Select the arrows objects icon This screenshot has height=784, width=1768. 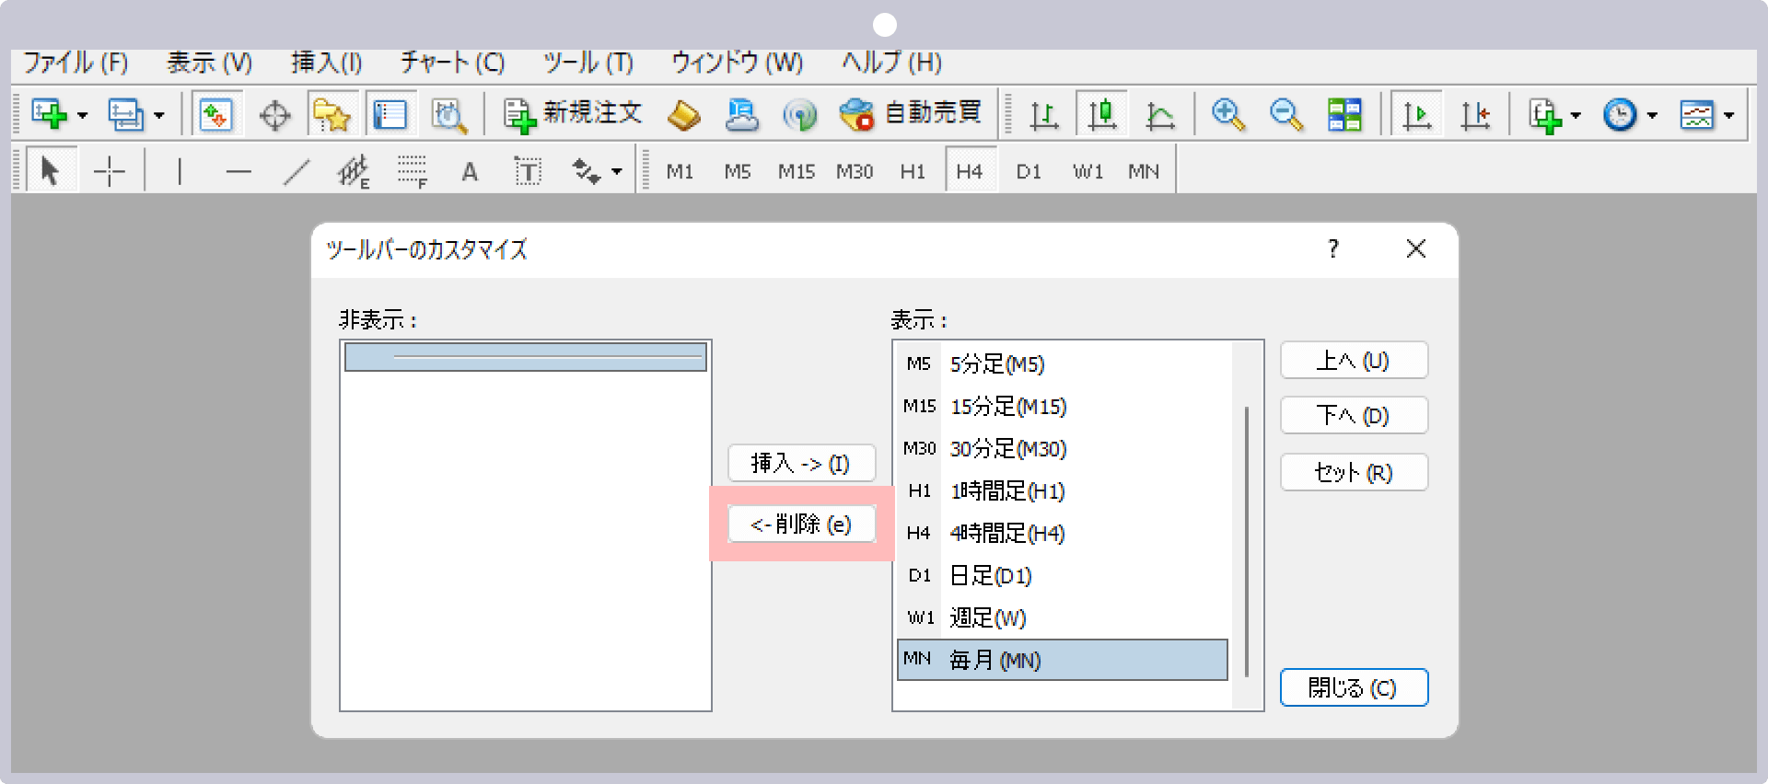pyautogui.click(x=586, y=171)
